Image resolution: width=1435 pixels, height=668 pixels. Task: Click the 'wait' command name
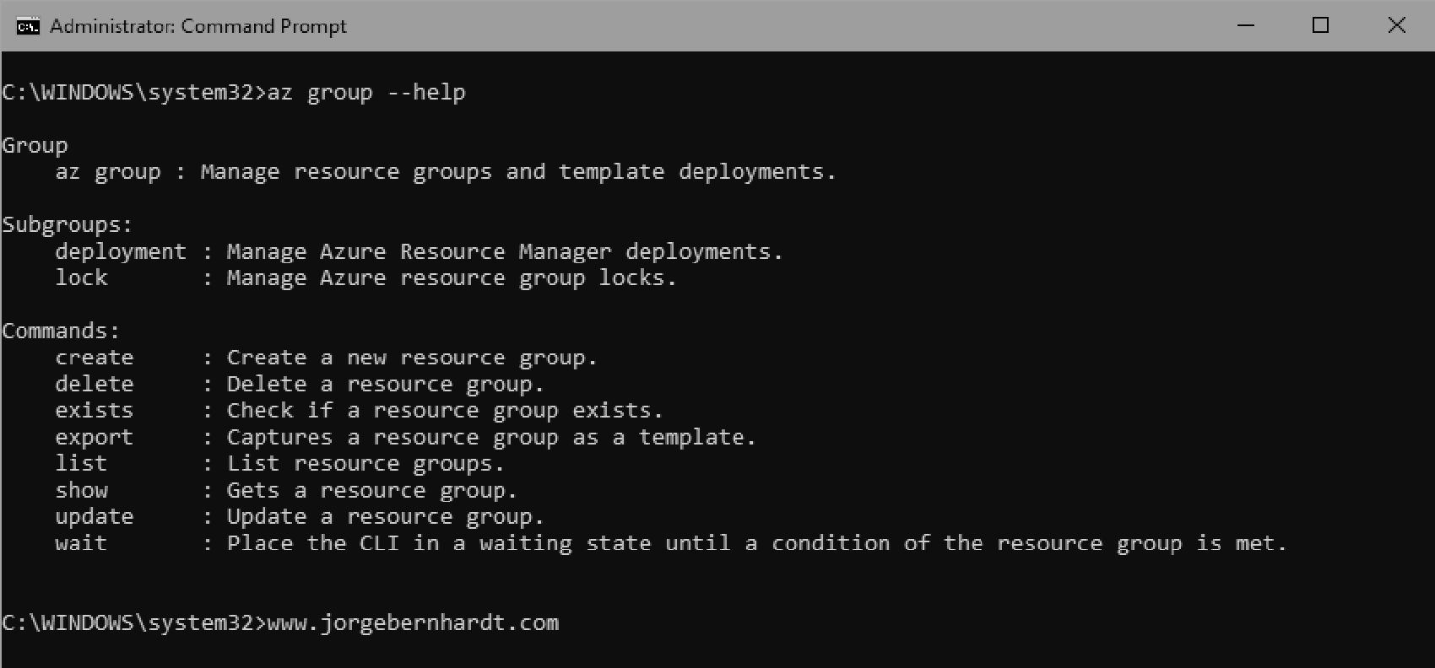pos(81,544)
